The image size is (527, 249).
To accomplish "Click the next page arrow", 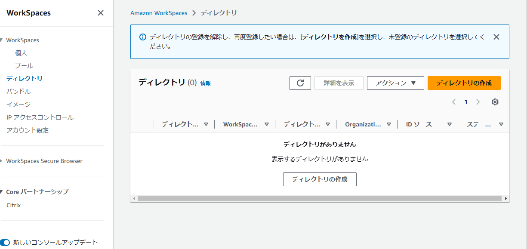I will (x=478, y=102).
